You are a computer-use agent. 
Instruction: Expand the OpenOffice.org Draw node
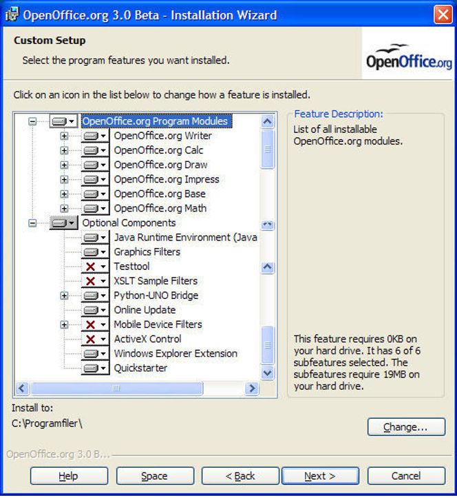[64, 165]
